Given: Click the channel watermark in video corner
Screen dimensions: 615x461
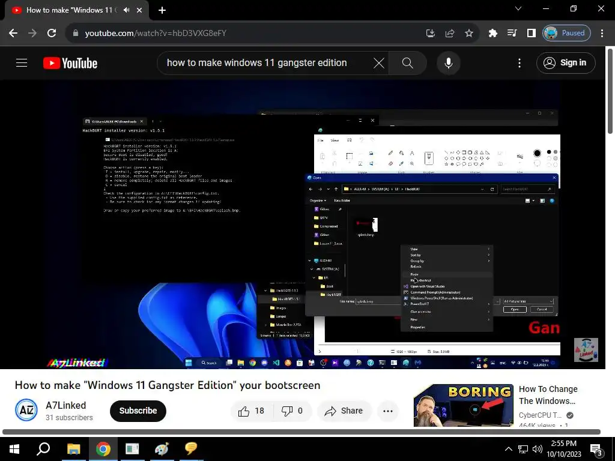Looking at the screenshot, I should (586, 350).
